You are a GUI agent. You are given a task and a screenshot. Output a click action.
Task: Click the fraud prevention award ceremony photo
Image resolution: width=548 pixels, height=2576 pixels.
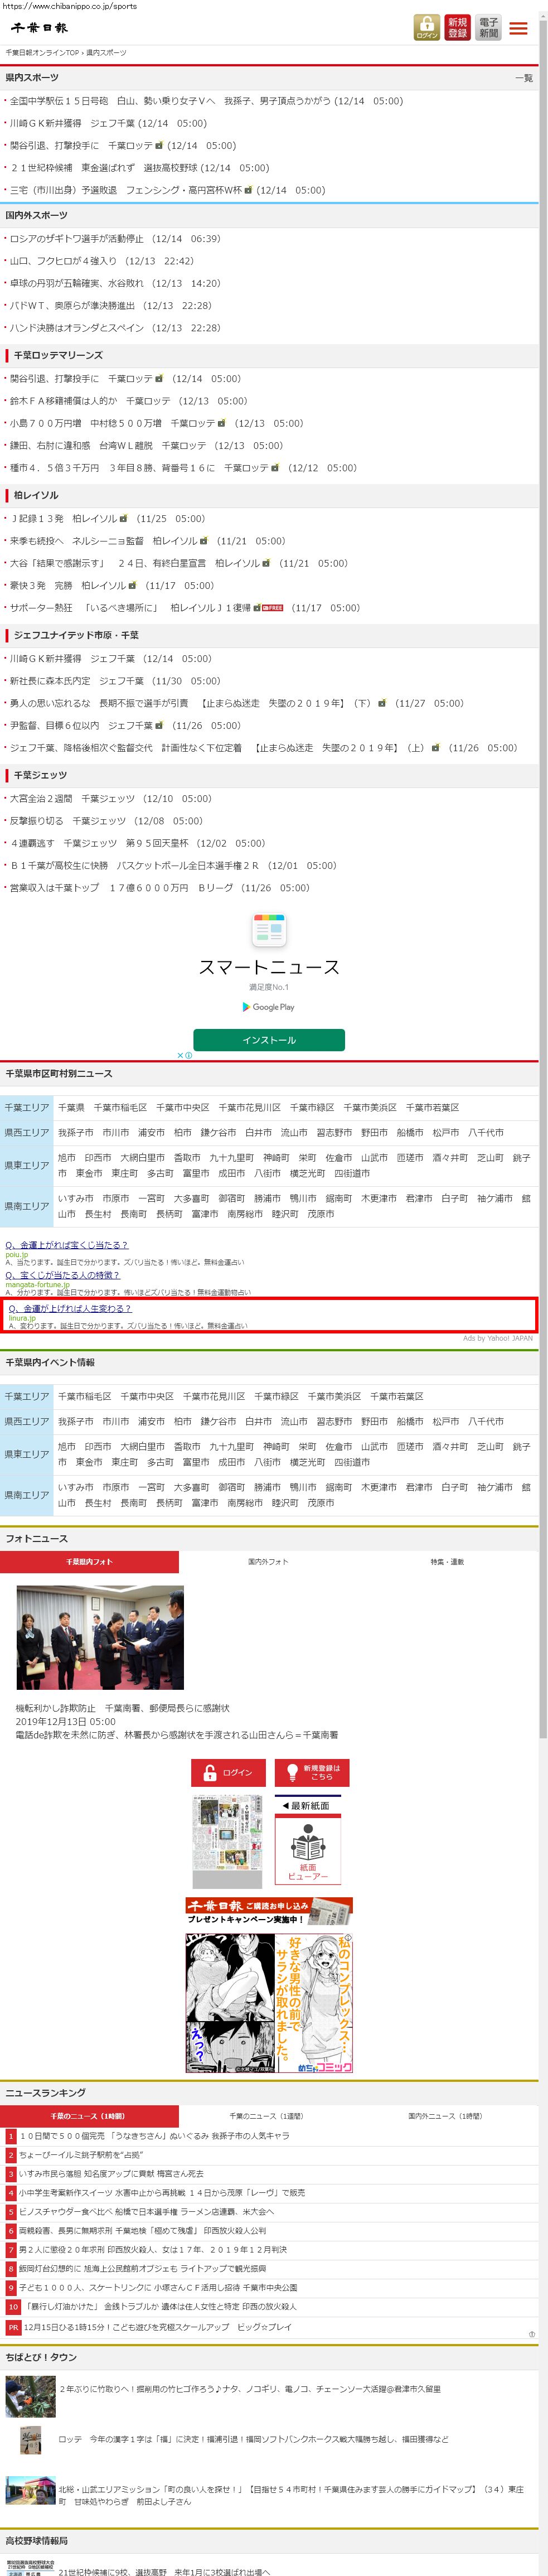tap(100, 1637)
